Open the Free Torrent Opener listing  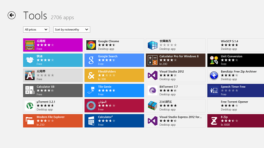coord(236,106)
